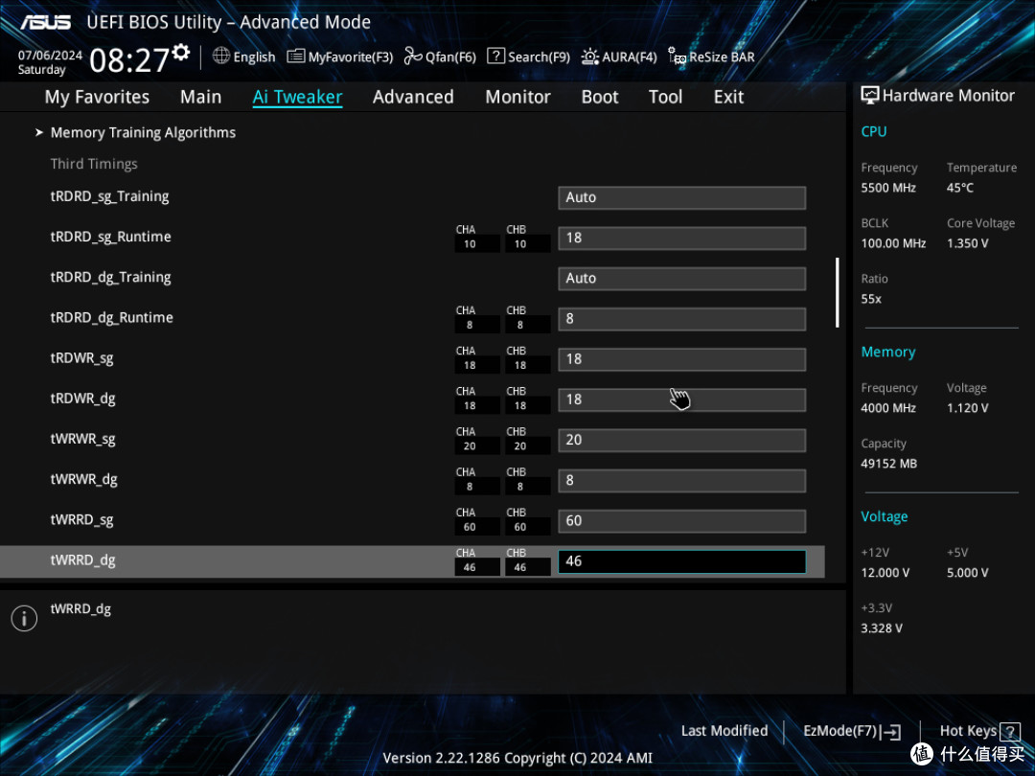Click the tRDRD_dg_Runtime value field
Viewport: 1035px width, 776px height.
pyautogui.click(x=682, y=319)
